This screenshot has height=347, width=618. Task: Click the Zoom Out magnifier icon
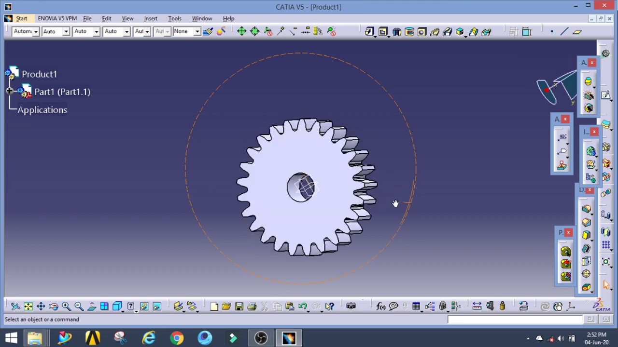pos(79,306)
